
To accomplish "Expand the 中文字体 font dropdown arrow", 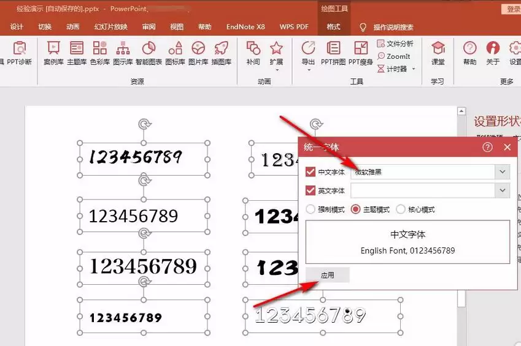I will tap(503, 172).
